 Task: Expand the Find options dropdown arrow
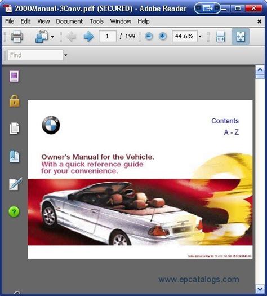(x=65, y=55)
